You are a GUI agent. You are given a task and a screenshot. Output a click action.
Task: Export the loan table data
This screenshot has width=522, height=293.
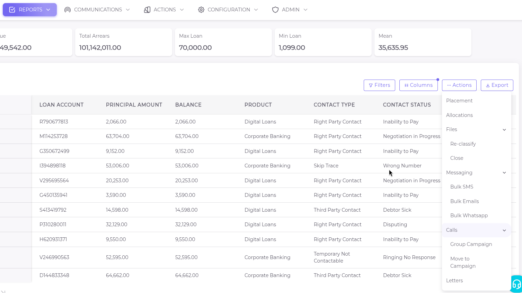(x=497, y=85)
